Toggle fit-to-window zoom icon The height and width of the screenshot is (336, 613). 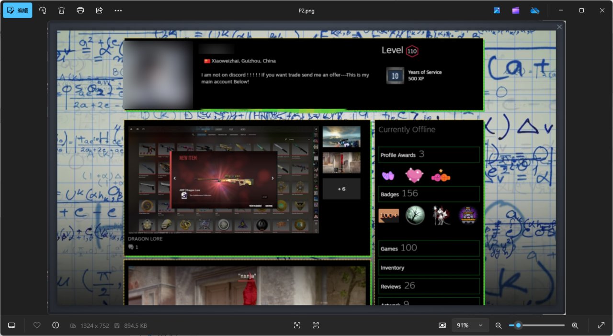[442, 325]
